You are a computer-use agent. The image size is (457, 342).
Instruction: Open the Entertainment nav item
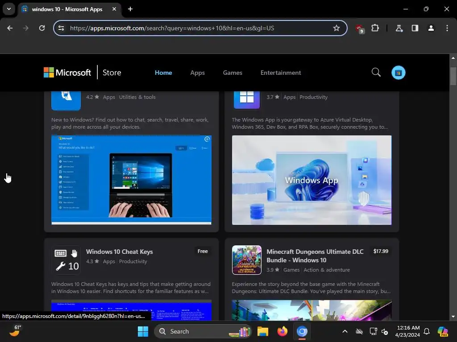(x=281, y=73)
